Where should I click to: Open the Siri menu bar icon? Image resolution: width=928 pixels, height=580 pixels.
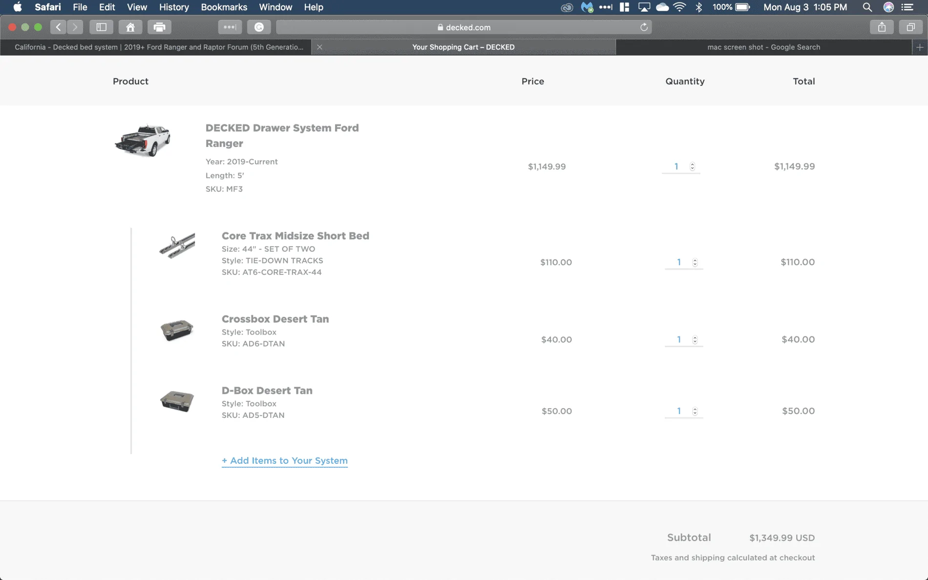coord(888,7)
